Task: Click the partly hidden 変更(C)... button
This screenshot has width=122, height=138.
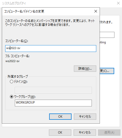Action: [107, 71]
